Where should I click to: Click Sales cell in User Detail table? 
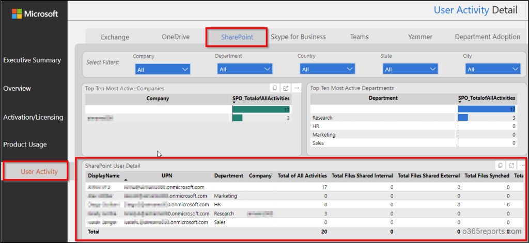[x=220, y=222]
